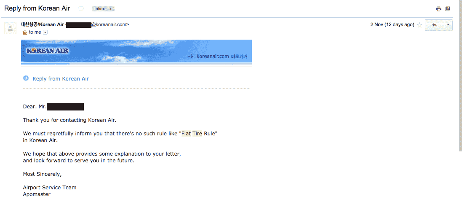Click the @koreanair.com sender address
This screenshot has height=210, width=462.
click(110, 25)
